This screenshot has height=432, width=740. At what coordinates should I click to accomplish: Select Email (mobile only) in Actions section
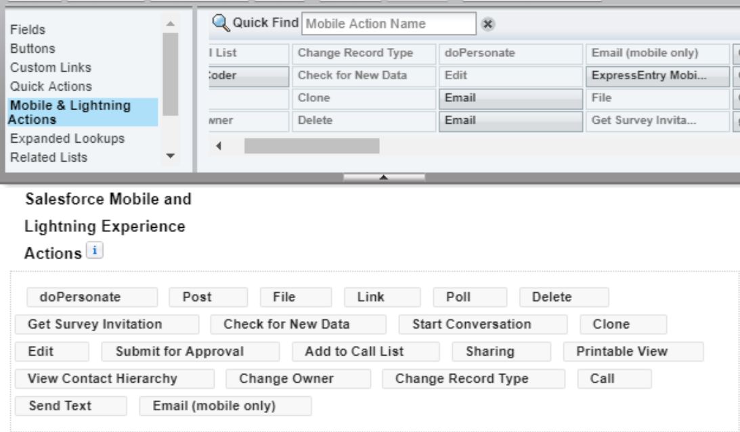(225, 406)
